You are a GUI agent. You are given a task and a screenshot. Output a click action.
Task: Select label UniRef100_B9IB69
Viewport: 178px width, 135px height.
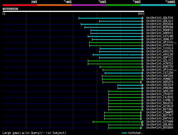[160, 128]
